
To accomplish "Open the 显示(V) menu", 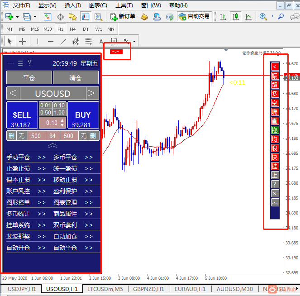I will pos(47,5).
